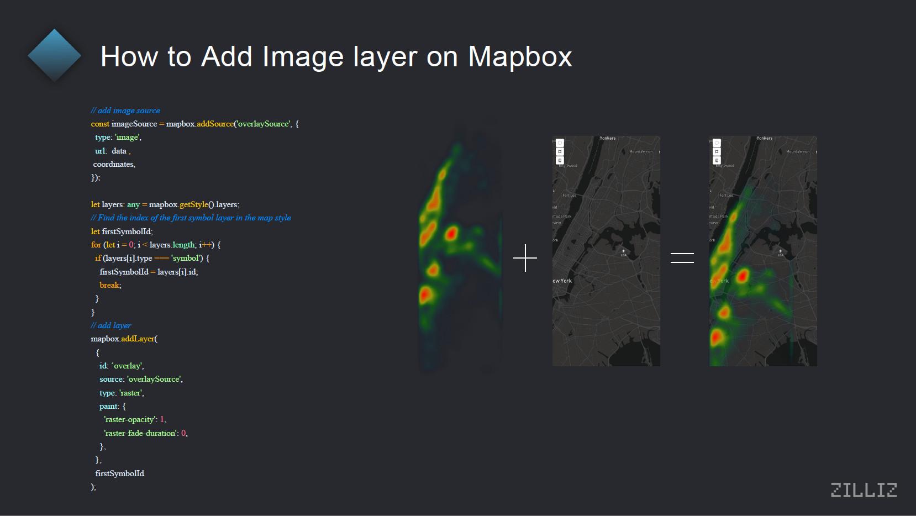The height and width of the screenshot is (516, 916).
Task: Click LGA airport icon on plain dark map
Action: click(x=623, y=252)
